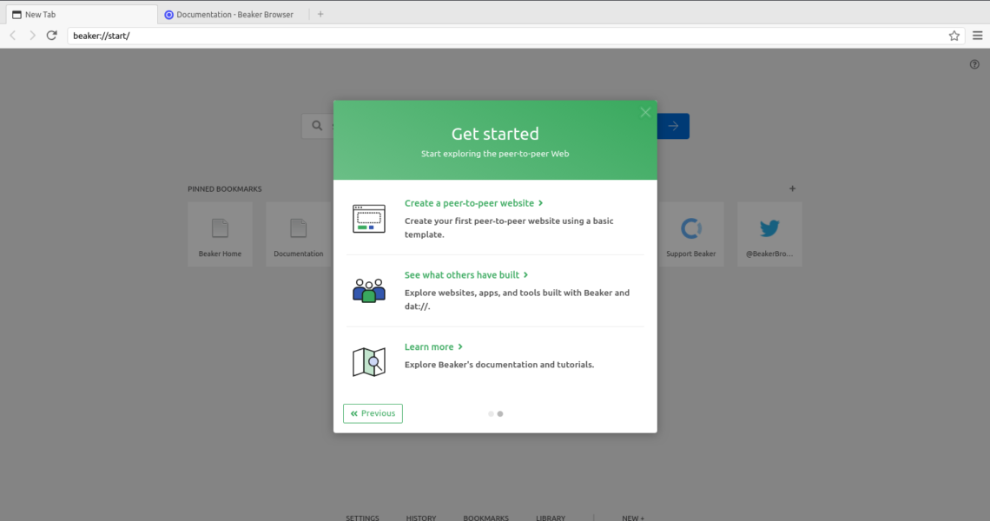Select the second page indicator dot
This screenshot has width=990, height=521.
[x=500, y=414]
